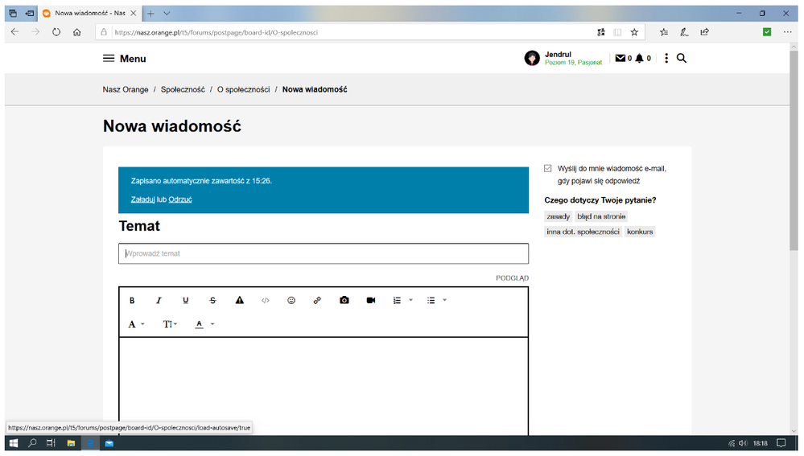Screen dimensions: 804x456
Task: Switch to PODGLĄD preview
Action: pyautogui.click(x=512, y=277)
